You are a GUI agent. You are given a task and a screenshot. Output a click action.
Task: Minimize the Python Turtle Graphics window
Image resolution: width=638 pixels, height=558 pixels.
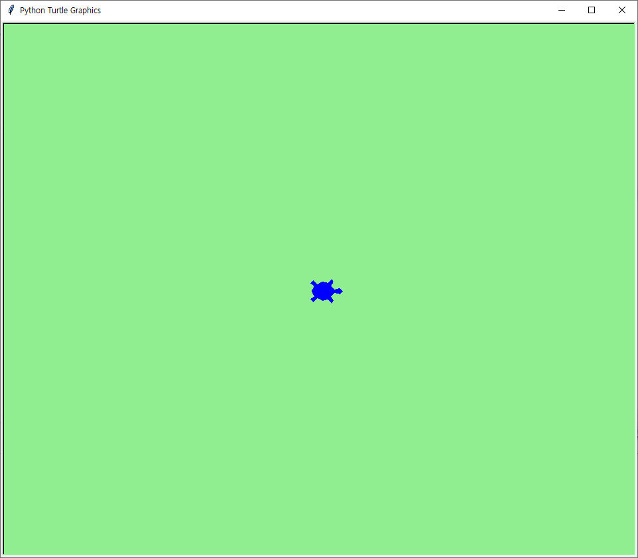click(x=562, y=10)
